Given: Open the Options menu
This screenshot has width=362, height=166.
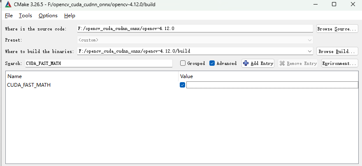Looking at the screenshot, I should point(48,16).
